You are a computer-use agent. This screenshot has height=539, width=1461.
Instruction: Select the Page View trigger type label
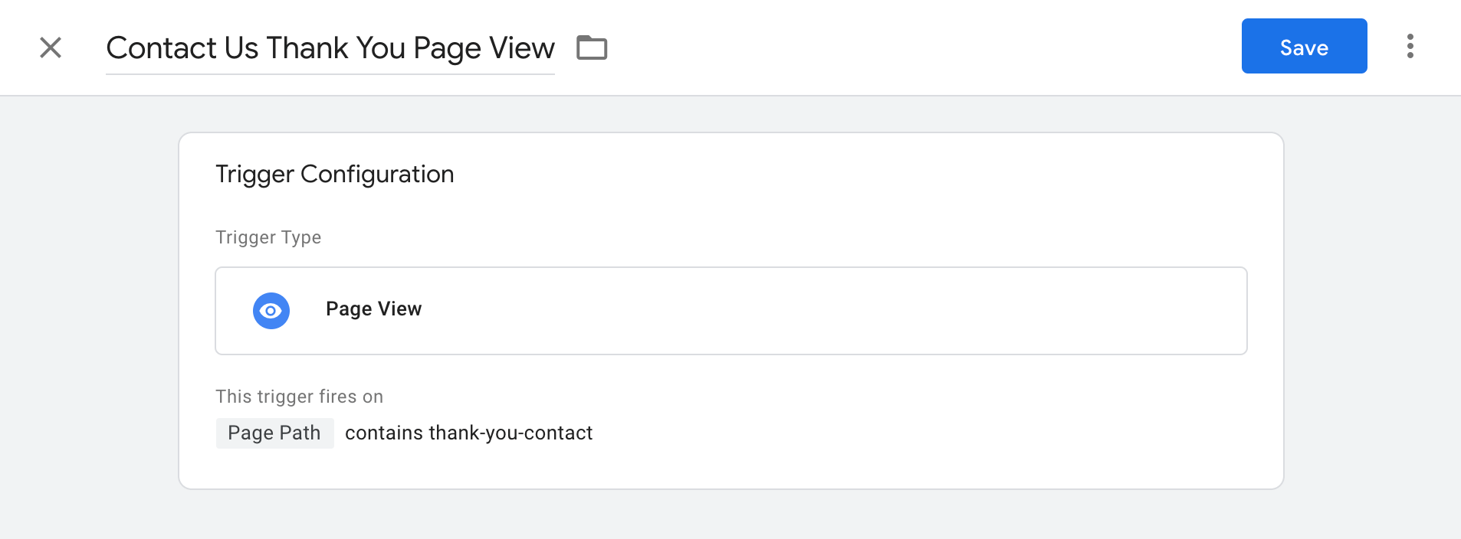[373, 309]
